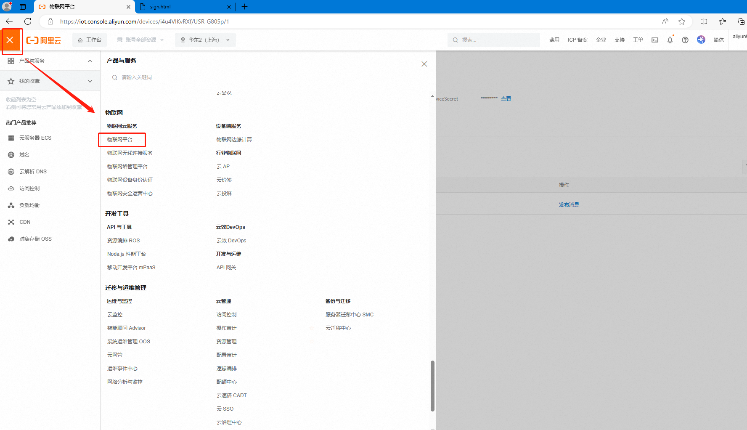This screenshot has width=747, height=430.
Task: Open the 账号全部资源 dropdown
Action: [140, 40]
